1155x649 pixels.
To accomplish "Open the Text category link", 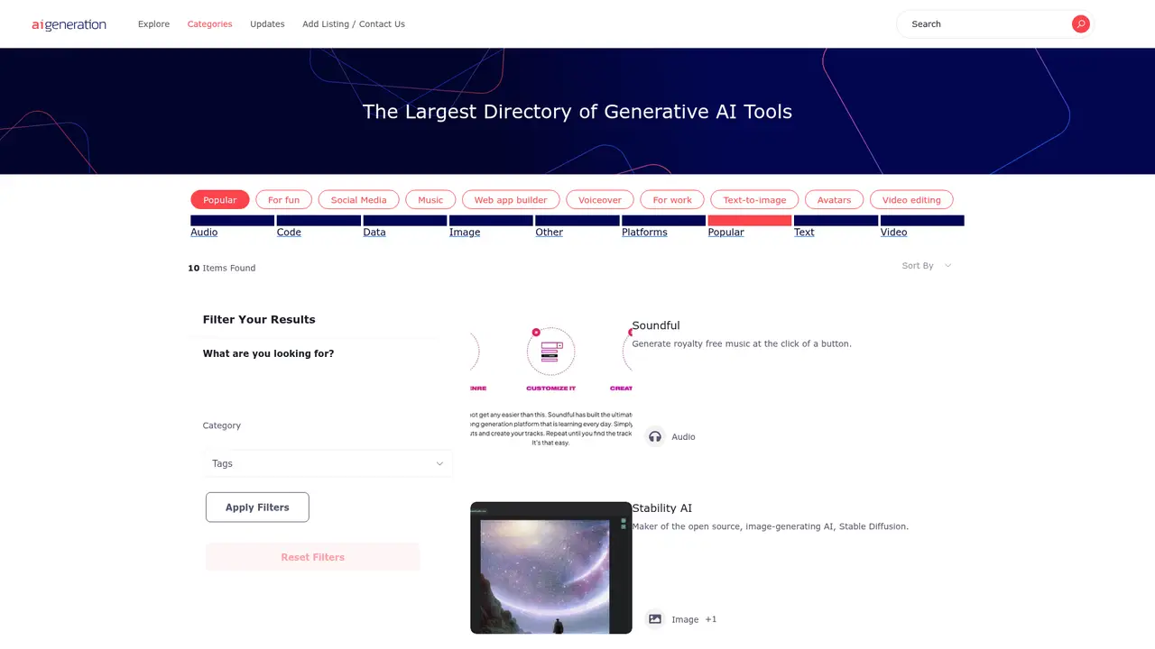I will 804,233.
